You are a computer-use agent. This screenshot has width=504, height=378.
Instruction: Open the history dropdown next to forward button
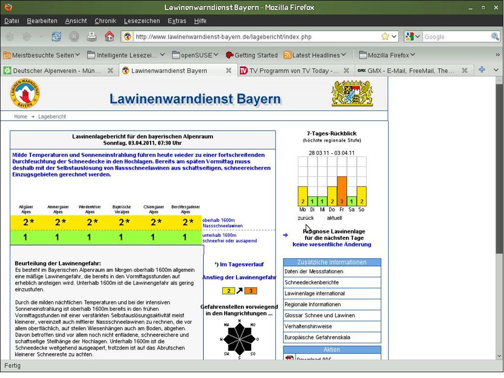41,37
